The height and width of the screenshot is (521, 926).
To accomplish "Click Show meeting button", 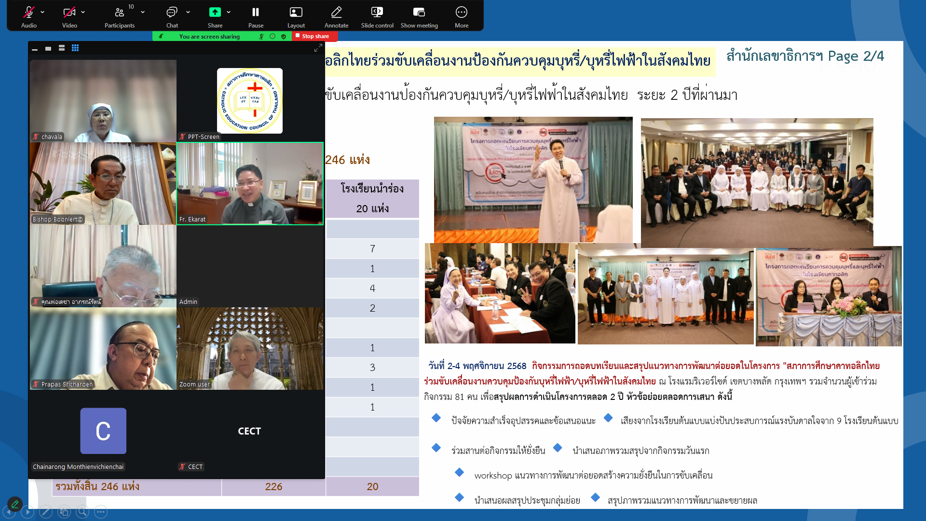I will pyautogui.click(x=419, y=13).
